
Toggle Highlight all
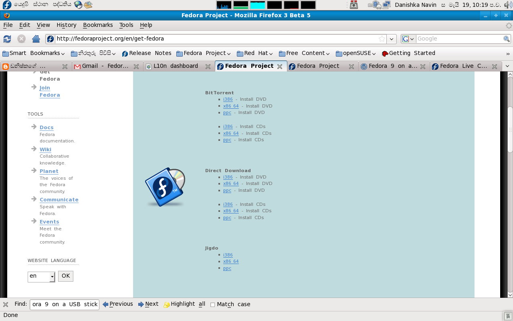184,304
